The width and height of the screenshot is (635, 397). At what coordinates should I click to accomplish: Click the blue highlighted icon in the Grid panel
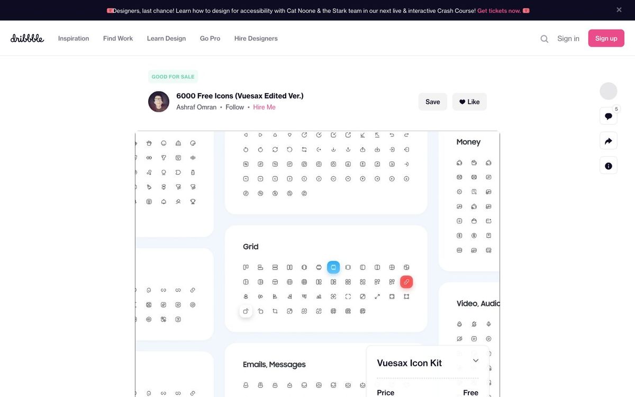click(333, 267)
